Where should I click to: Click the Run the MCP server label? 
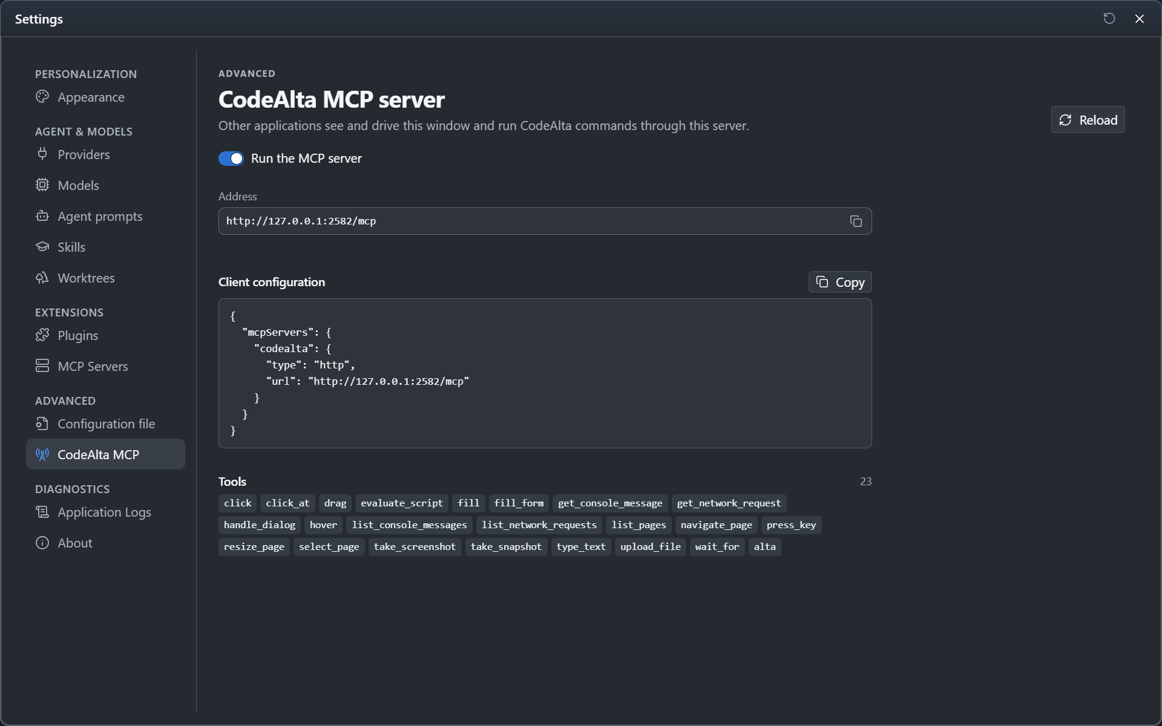[x=306, y=159]
